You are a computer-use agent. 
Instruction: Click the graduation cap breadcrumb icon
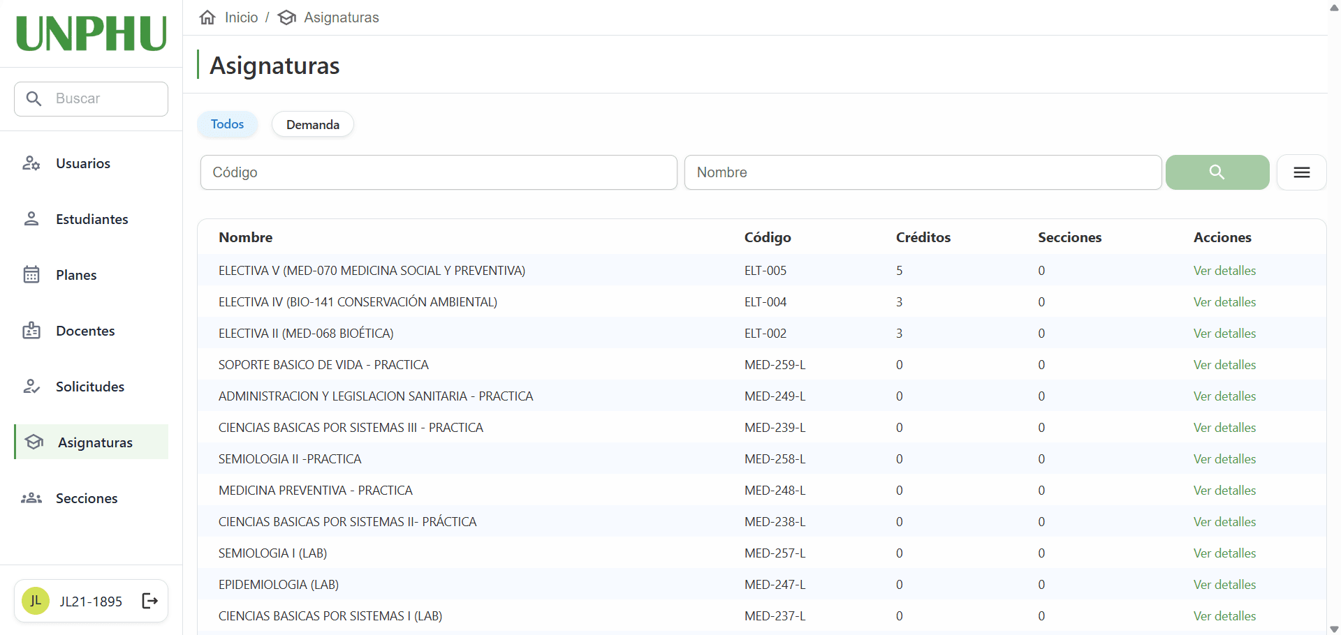287,17
